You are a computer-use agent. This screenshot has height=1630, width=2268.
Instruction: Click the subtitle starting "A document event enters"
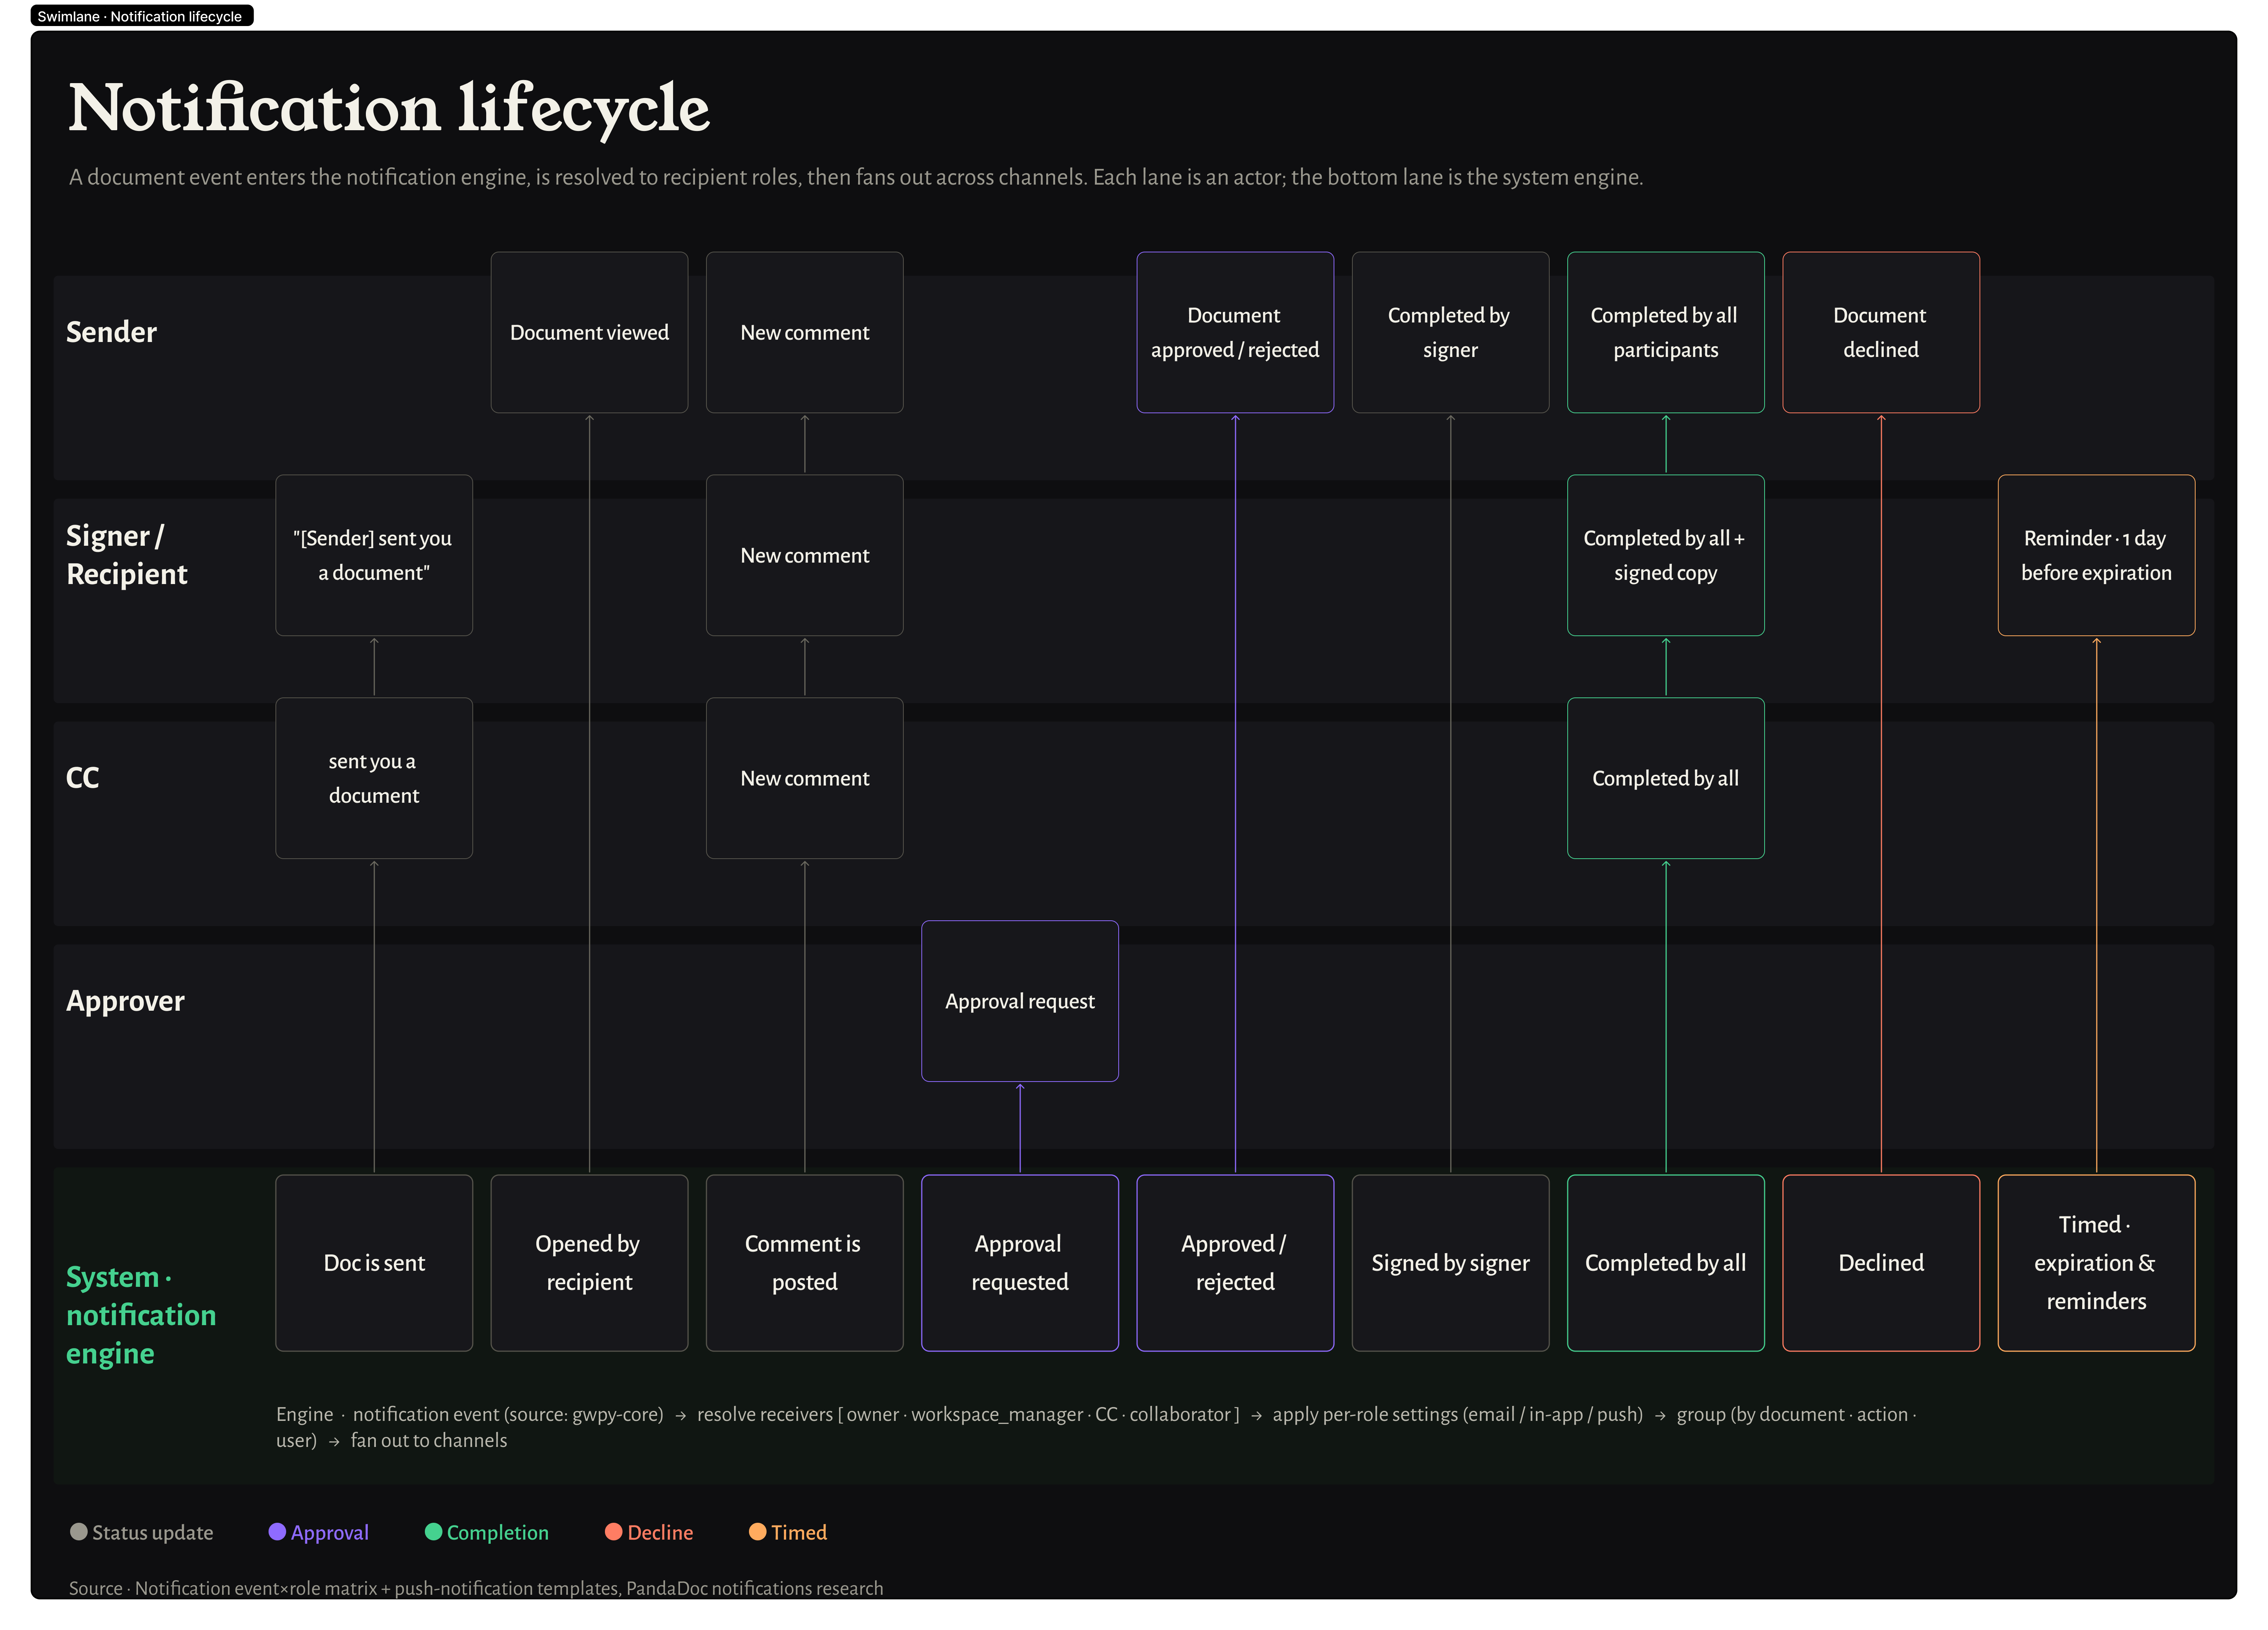coord(856,177)
